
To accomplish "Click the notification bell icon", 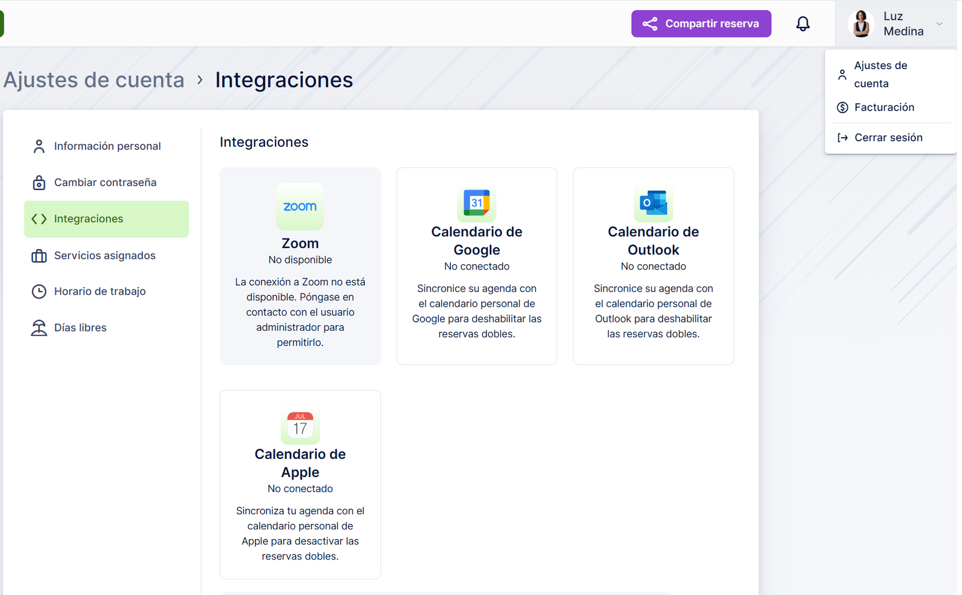I will [803, 24].
